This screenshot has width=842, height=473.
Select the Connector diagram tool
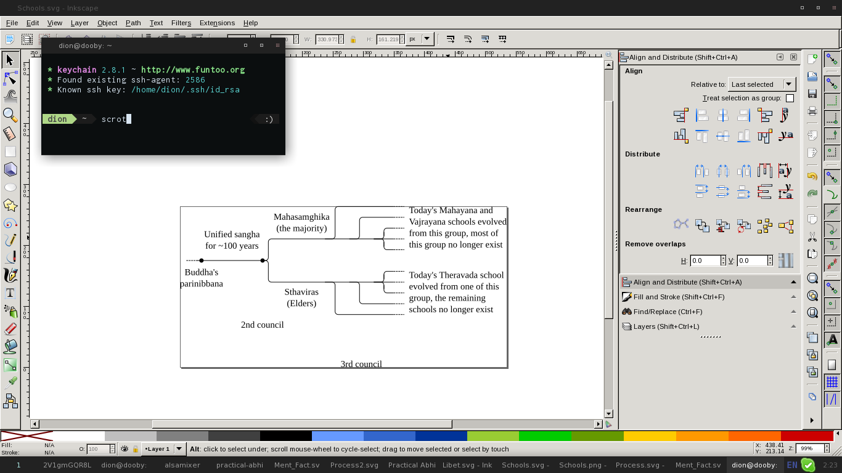coord(10,401)
